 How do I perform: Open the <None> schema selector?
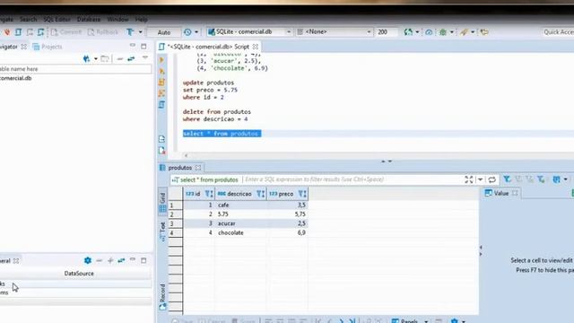335,32
